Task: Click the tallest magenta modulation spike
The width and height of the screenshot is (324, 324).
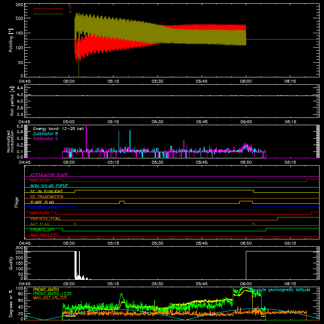Action: tap(86, 139)
